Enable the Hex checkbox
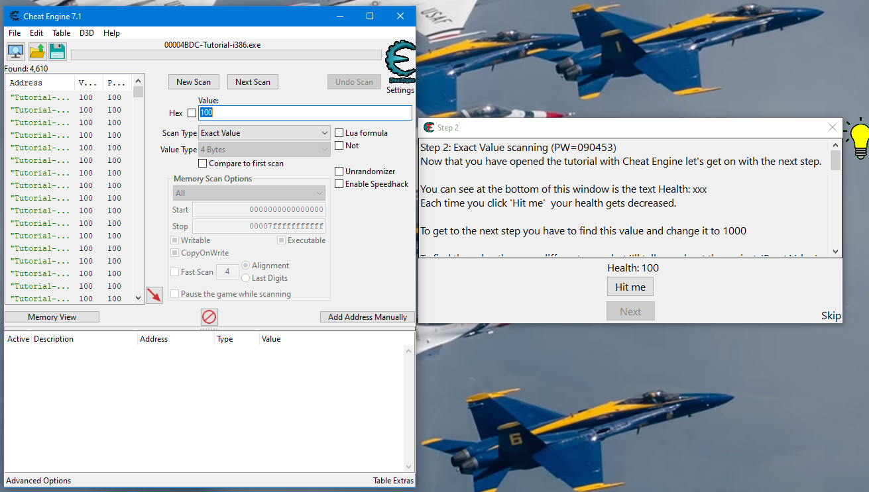 pyautogui.click(x=190, y=113)
